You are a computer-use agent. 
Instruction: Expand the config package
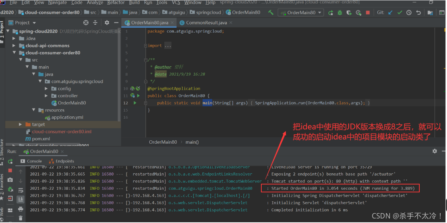(46, 89)
